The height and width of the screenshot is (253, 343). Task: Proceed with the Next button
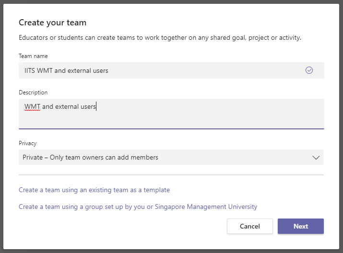click(x=301, y=226)
